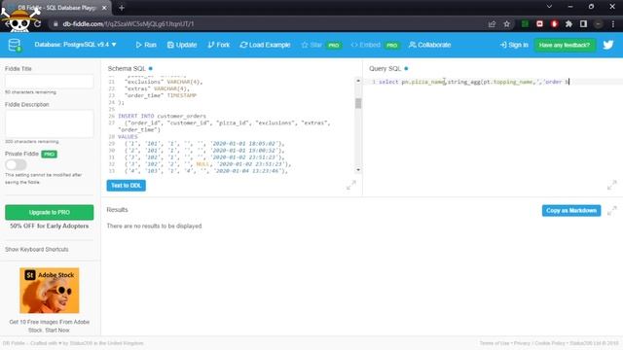This screenshot has width=623, height=350.
Task: Fork this fiddle
Action: tap(218, 45)
